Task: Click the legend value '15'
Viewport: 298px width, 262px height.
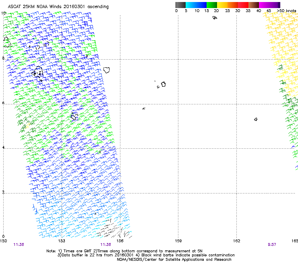Action: coord(207,11)
